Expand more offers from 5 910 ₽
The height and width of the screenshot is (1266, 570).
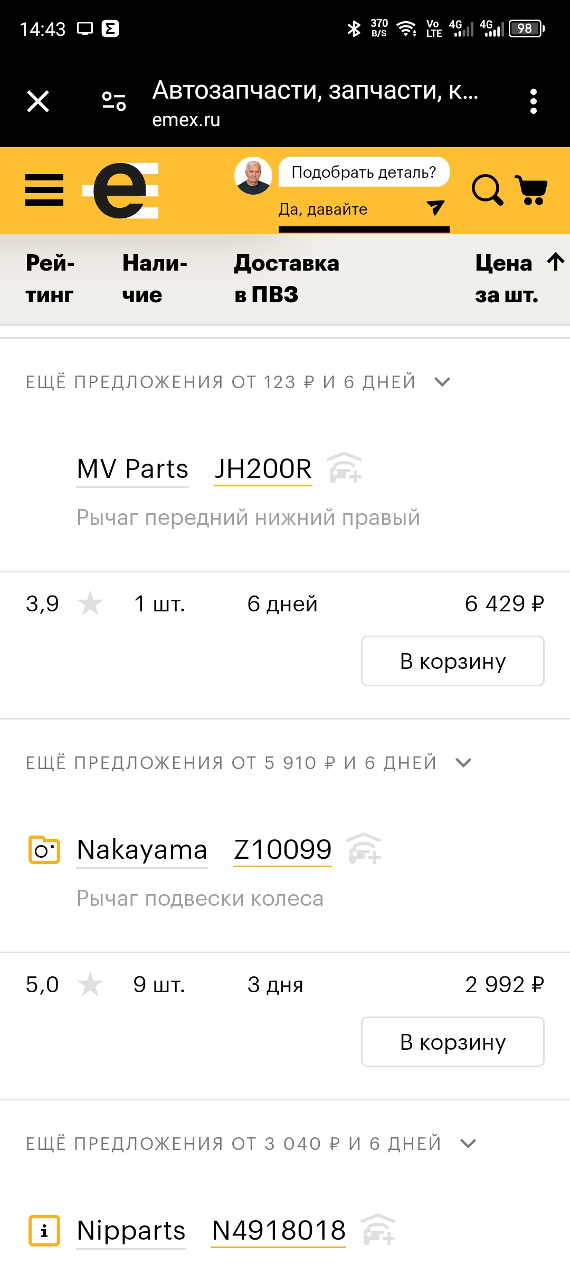[x=463, y=763]
